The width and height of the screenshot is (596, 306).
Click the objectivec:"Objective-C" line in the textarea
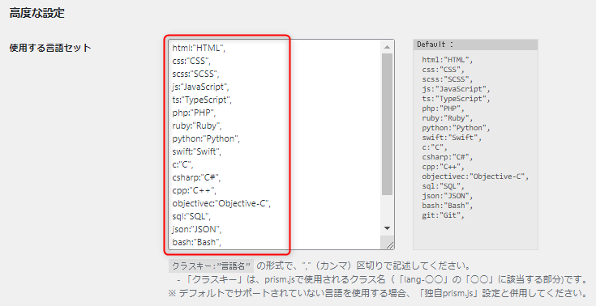pos(221,203)
